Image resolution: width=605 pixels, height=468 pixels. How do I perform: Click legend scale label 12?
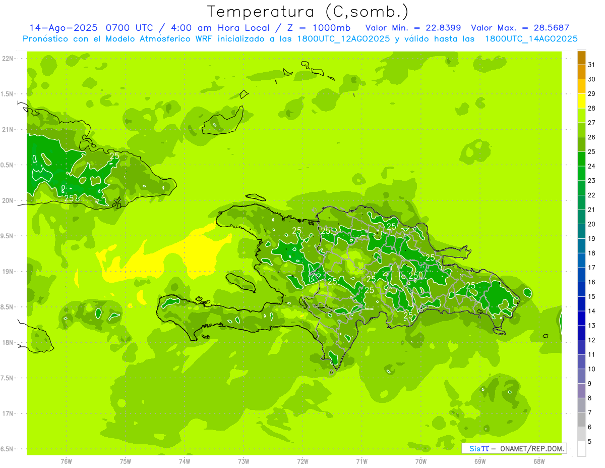[x=592, y=340]
